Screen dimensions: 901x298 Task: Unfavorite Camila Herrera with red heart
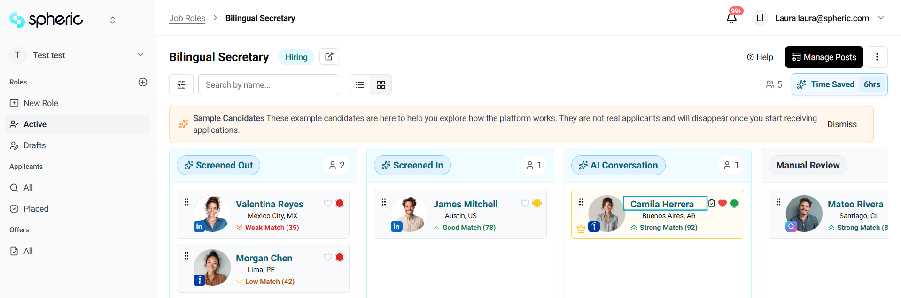pyautogui.click(x=722, y=203)
